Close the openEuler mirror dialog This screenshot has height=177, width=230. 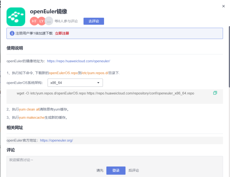tap(223, 6)
